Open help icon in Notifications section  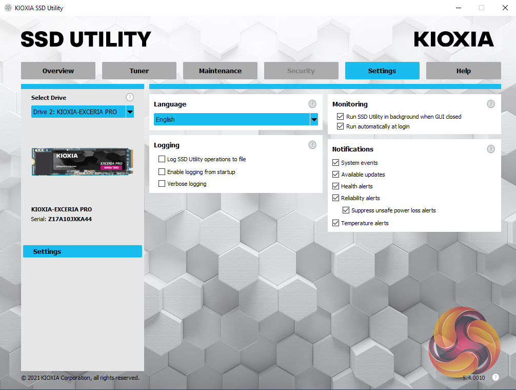coord(491,149)
